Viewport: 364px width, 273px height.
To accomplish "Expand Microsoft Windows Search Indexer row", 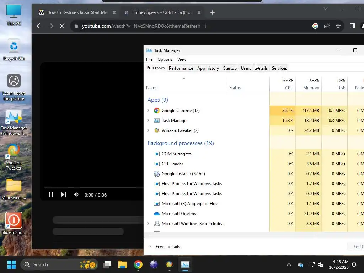I will 148,224.
